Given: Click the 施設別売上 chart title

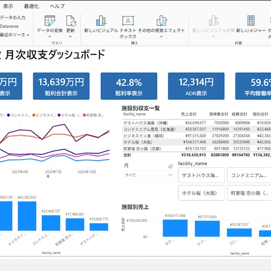Looking at the screenshot, I should [x=135, y=207].
